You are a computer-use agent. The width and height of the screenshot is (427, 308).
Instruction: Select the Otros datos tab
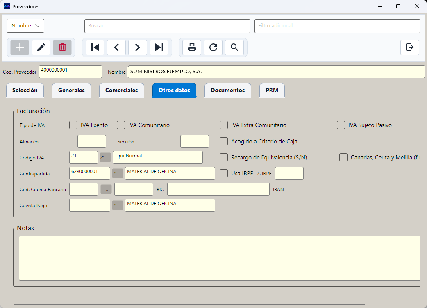coord(174,90)
